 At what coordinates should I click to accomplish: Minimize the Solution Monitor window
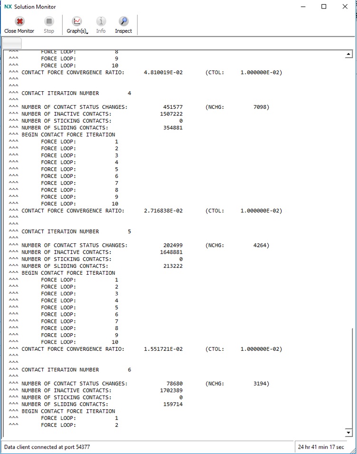click(302, 7)
